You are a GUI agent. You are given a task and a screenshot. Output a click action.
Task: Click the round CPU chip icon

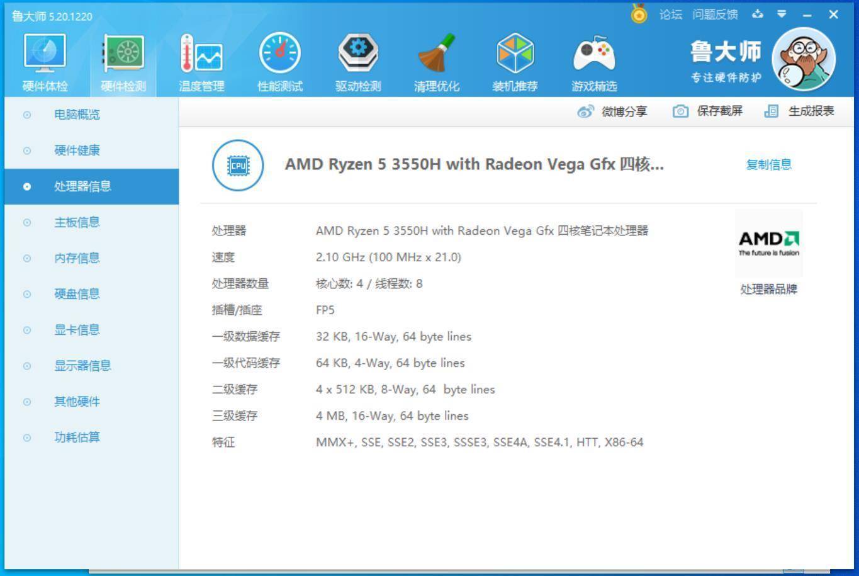[x=238, y=165]
